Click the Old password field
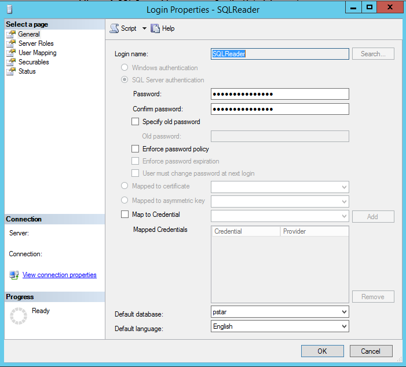 [x=280, y=136]
